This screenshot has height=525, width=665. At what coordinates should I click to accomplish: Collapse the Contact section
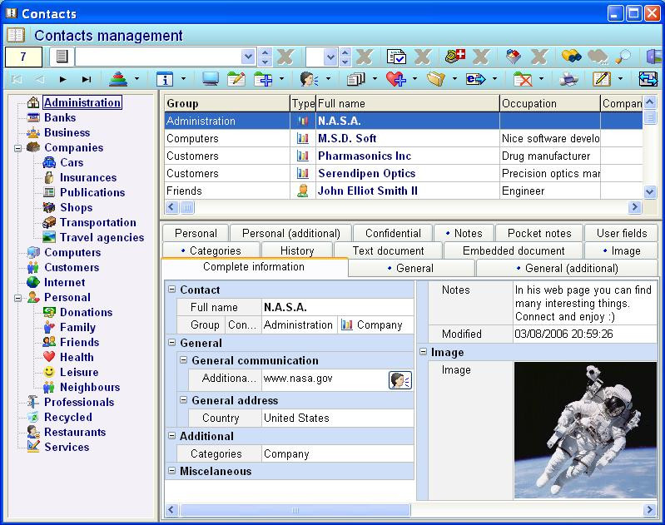coord(171,290)
